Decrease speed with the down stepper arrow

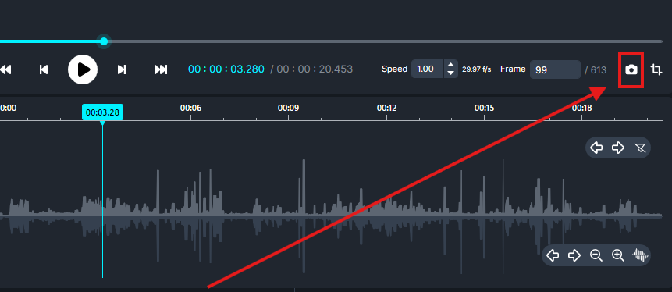[x=450, y=73]
